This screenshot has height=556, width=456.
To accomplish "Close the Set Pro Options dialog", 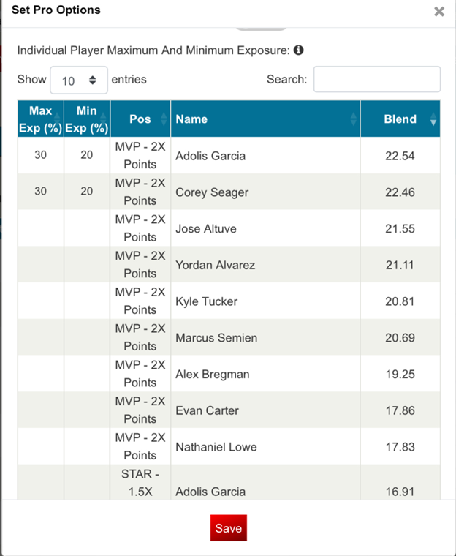I will tap(439, 12).
